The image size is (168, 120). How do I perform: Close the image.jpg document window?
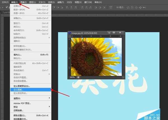click(x=120, y=33)
